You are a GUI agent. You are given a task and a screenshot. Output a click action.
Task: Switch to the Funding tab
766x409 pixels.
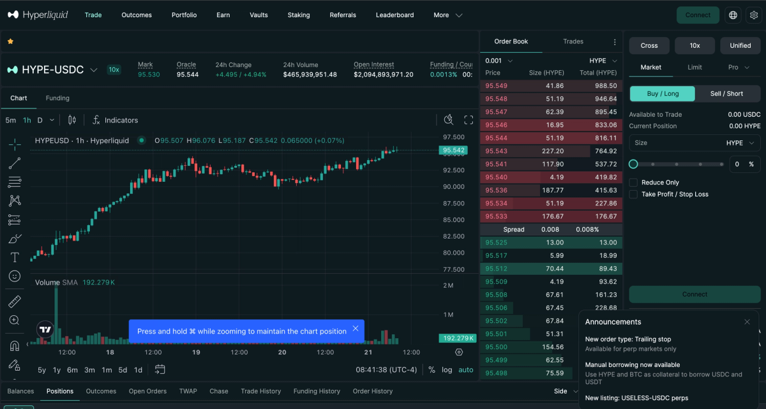click(57, 98)
